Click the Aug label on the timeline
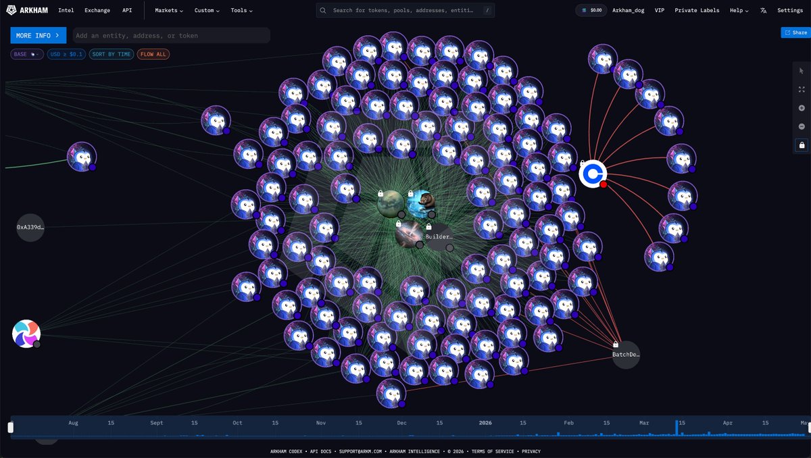This screenshot has height=458, width=811. [x=73, y=423]
